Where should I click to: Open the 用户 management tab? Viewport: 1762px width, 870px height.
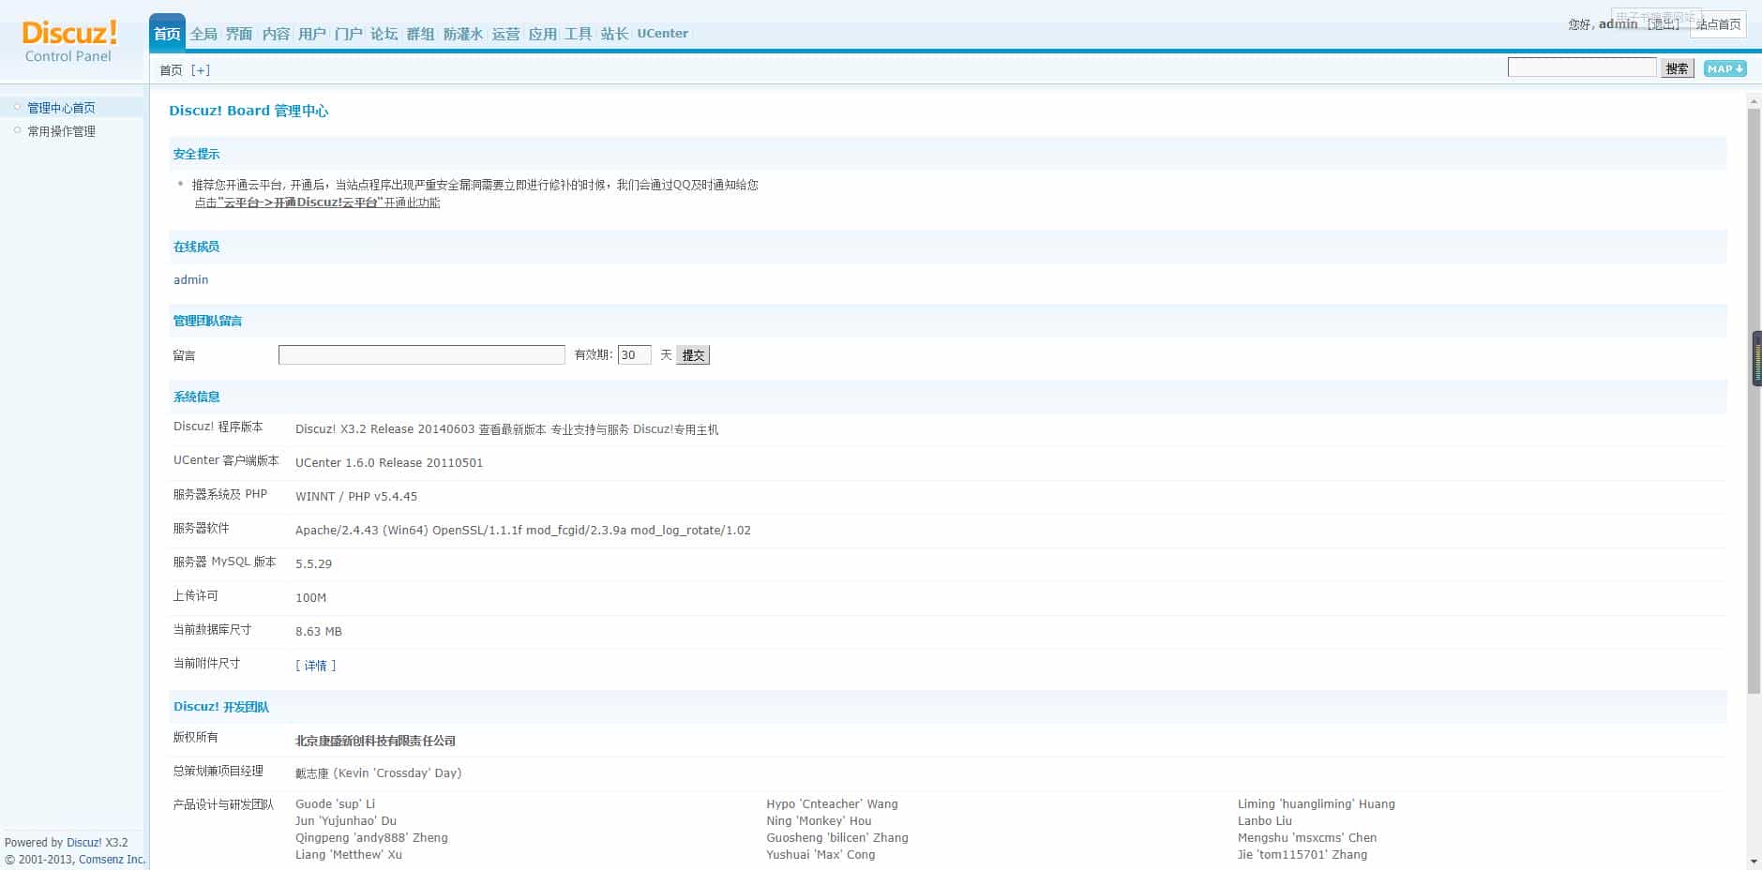click(311, 34)
